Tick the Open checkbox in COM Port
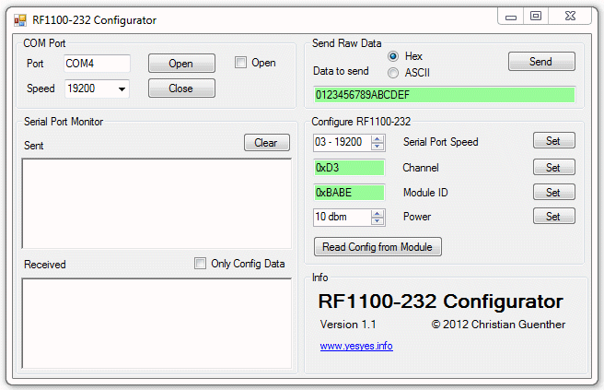 click(240, 63)
